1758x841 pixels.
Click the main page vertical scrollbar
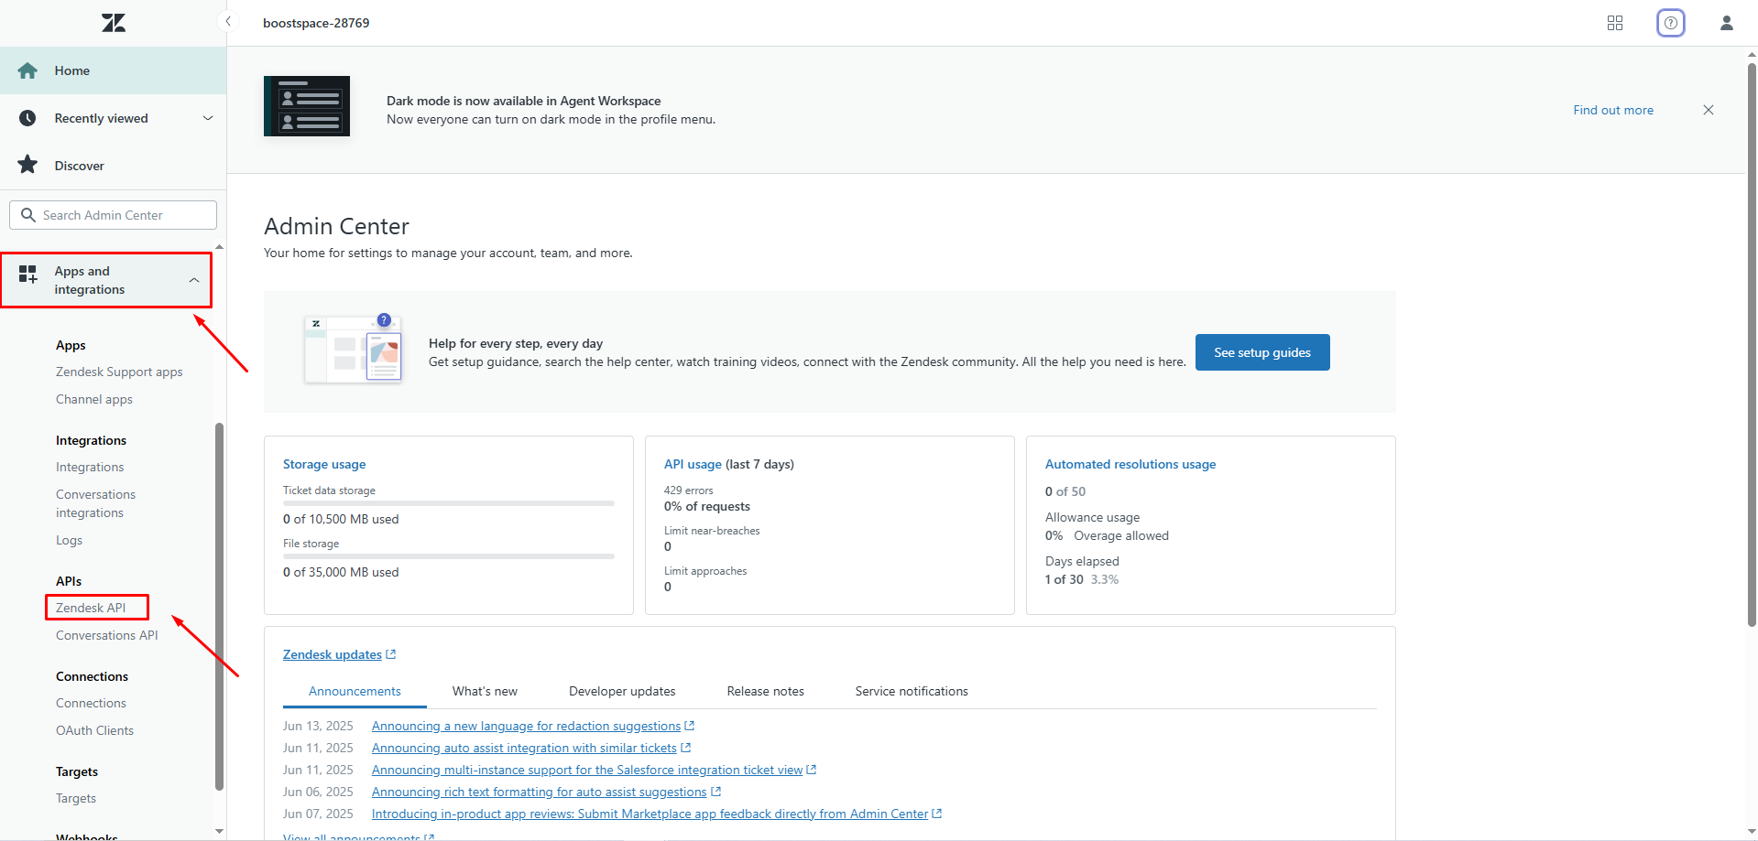(x=1752, y=343)
